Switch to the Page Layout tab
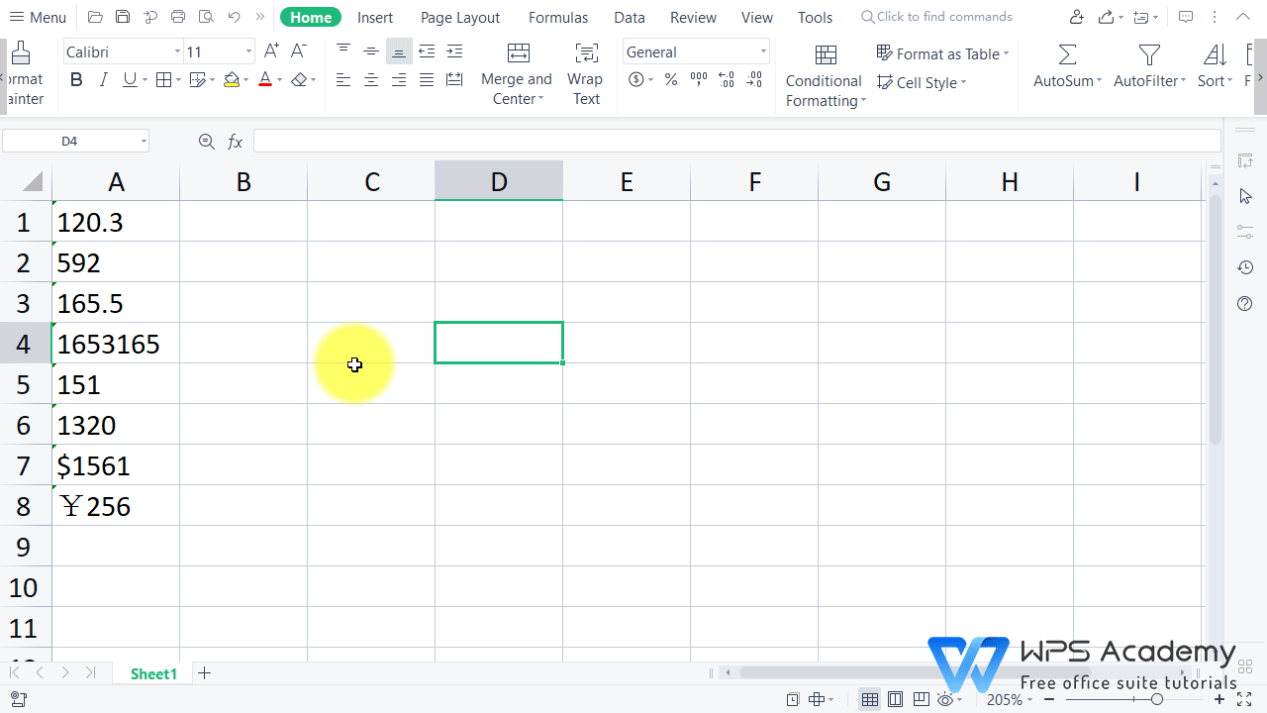1267x713 pixels. 460,17
